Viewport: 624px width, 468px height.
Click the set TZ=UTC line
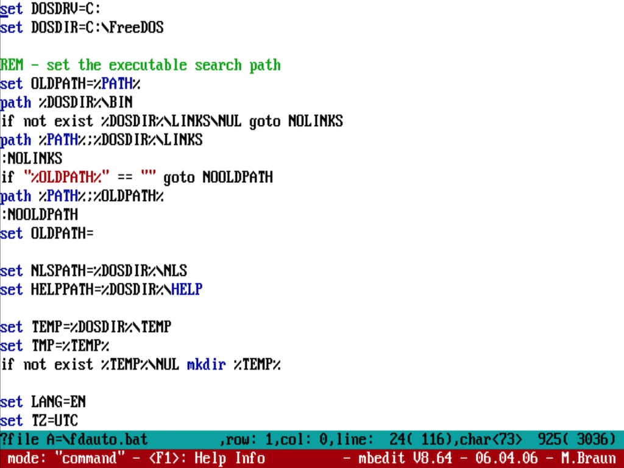tap(39, 421)
